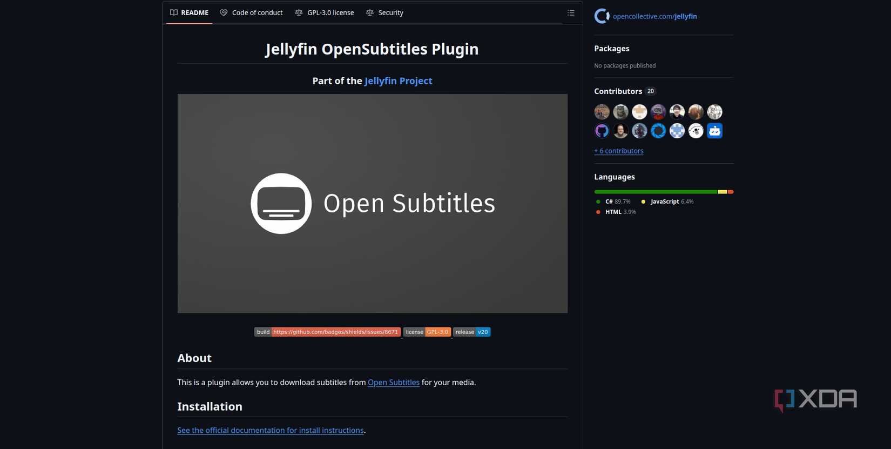
Task: Open the polar bear drawing contributor avatar
Action: [x=696, y=131]
